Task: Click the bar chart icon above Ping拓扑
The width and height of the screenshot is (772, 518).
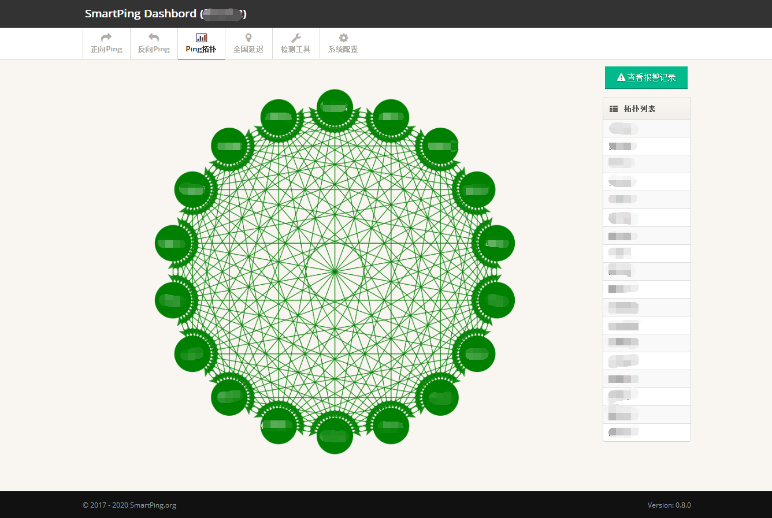Action: click(x=201, y=38)
